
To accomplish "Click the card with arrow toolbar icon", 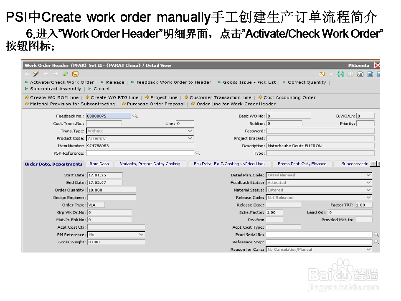I will (x=360, y=74).
